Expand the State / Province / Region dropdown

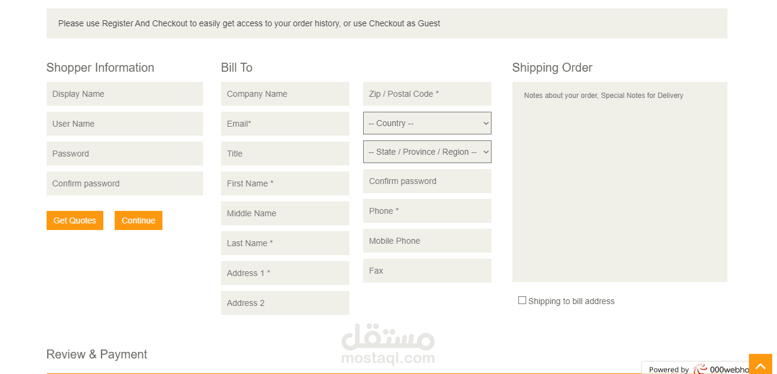[427, 152]
